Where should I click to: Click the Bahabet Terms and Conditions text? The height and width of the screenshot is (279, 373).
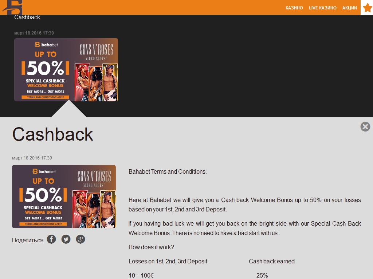(x=168, y=171)
